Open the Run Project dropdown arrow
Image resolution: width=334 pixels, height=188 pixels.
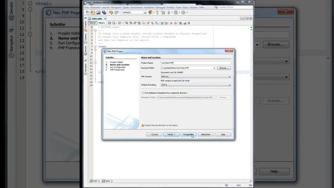point(172,13)
